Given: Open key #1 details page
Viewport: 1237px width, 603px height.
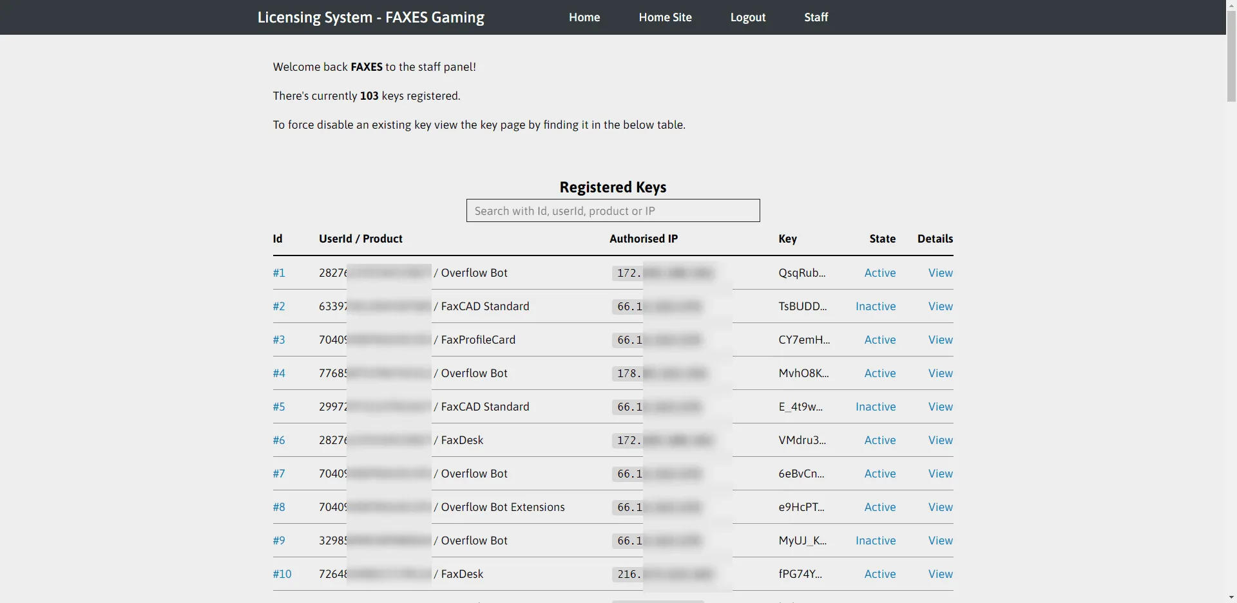Looking at the screenshot, I should point(279,273).
